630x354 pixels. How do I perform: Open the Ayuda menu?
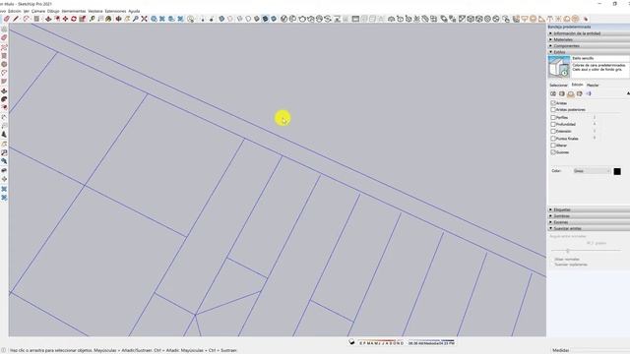(134, 11)
